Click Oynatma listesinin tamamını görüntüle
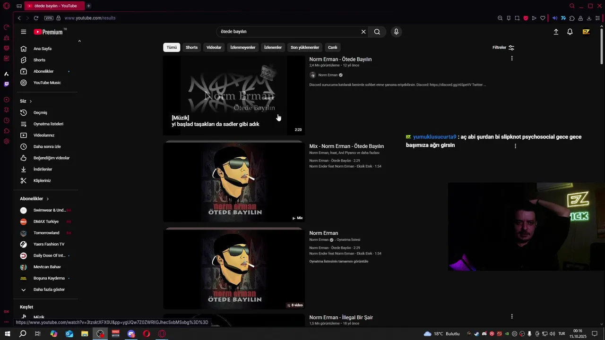Image resolution: width=605 pixels, height=340 pixels. (339, 262)
